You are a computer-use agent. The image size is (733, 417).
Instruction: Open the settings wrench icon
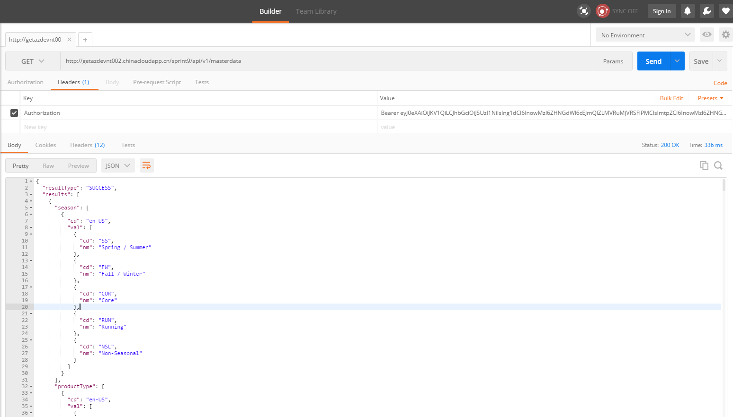point(707,11)
